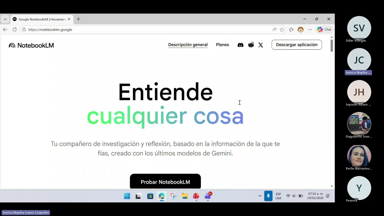The height and width of the screenshot is (216, 384).
Task: Go back with browser back arrow
Action: [5, 29]
